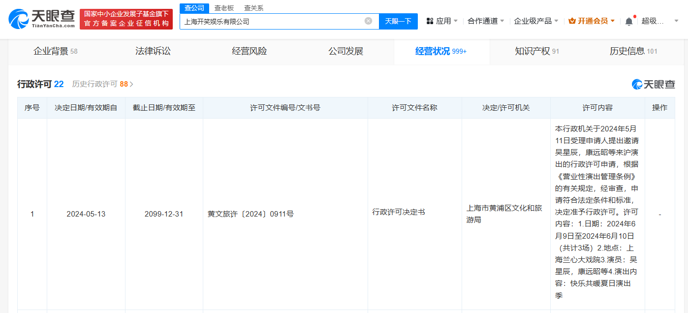Click the 应用 grid icon
Image resolution: width=688 pixels, height=313 pixels.
(x=430, y=21)
